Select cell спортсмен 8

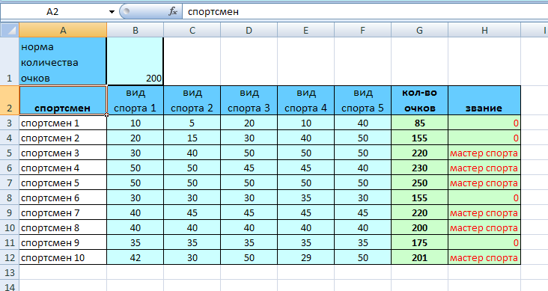pos(63,227)
